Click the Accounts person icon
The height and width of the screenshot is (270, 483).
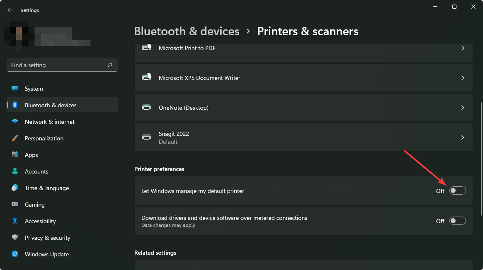tap(15, 171)
